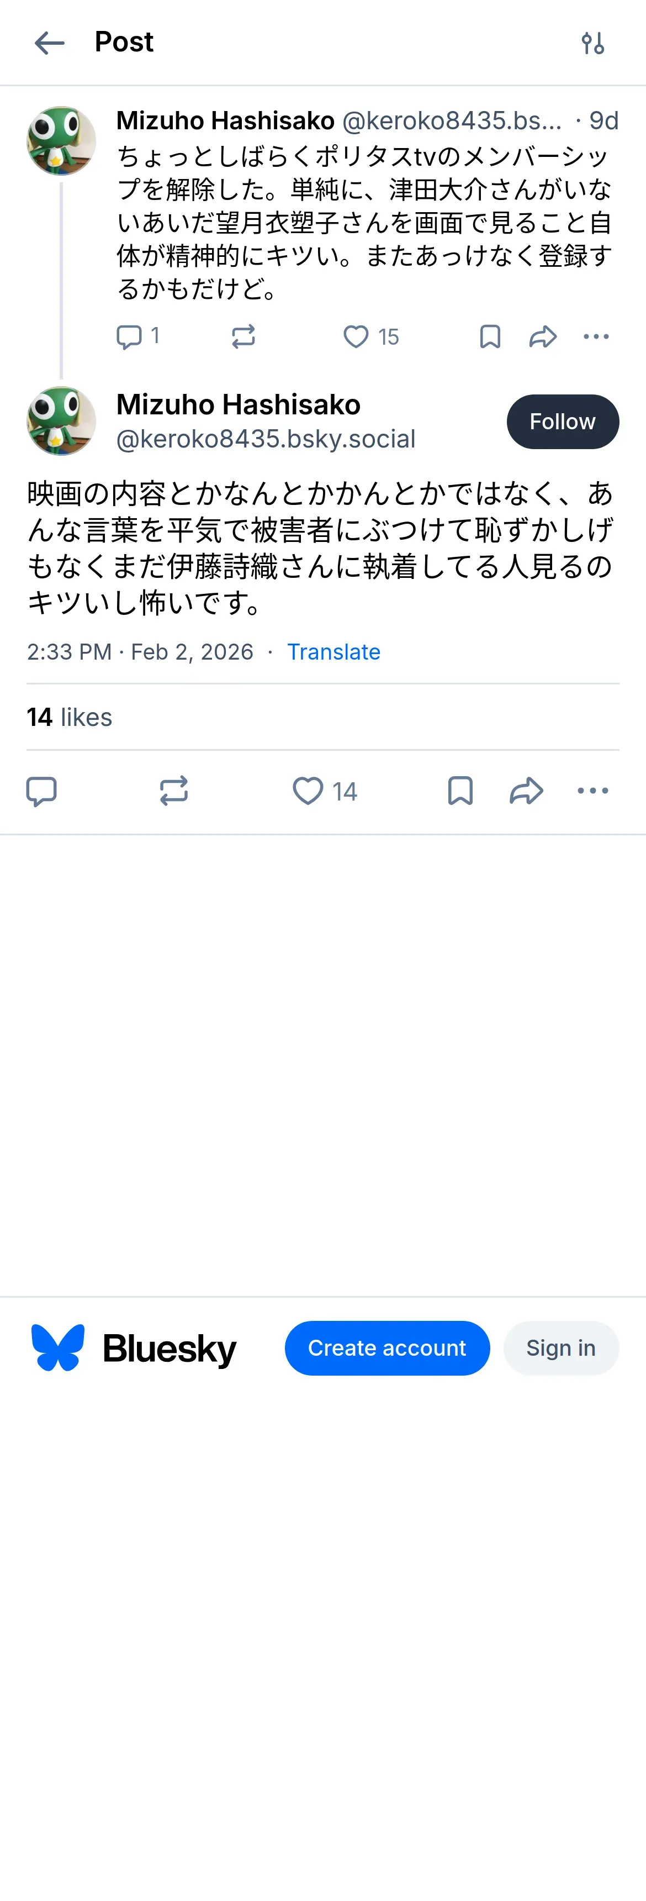Reply to the parent post
This screenshot has height=1901, width=646.
(130, 336)
